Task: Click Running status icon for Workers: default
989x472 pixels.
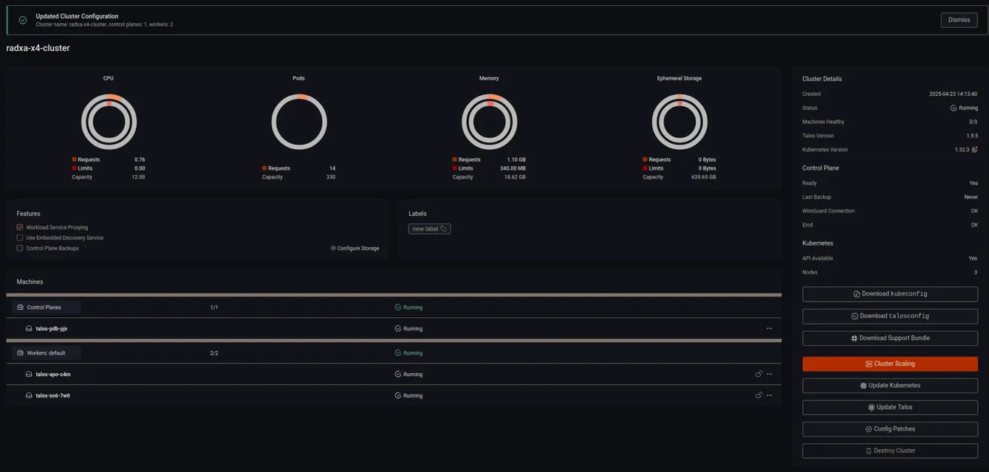Action: pyautogui.click(x=398, y=353)
